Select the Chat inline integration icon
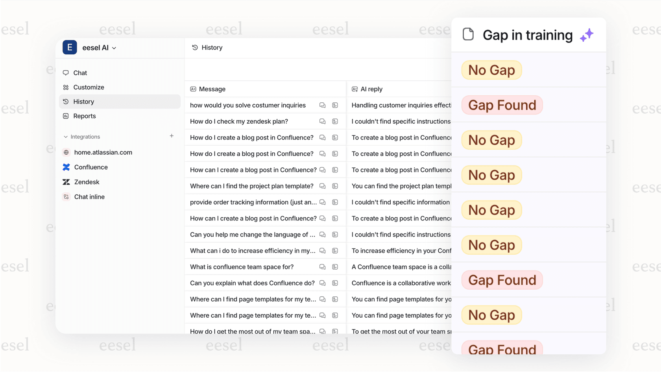 66,197
